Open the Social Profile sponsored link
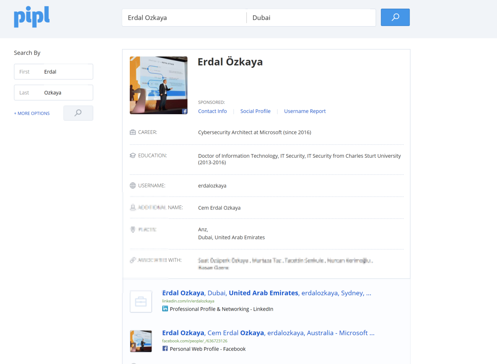The height and width of the screenshot is (364, 497). click(x=255, y=111)
